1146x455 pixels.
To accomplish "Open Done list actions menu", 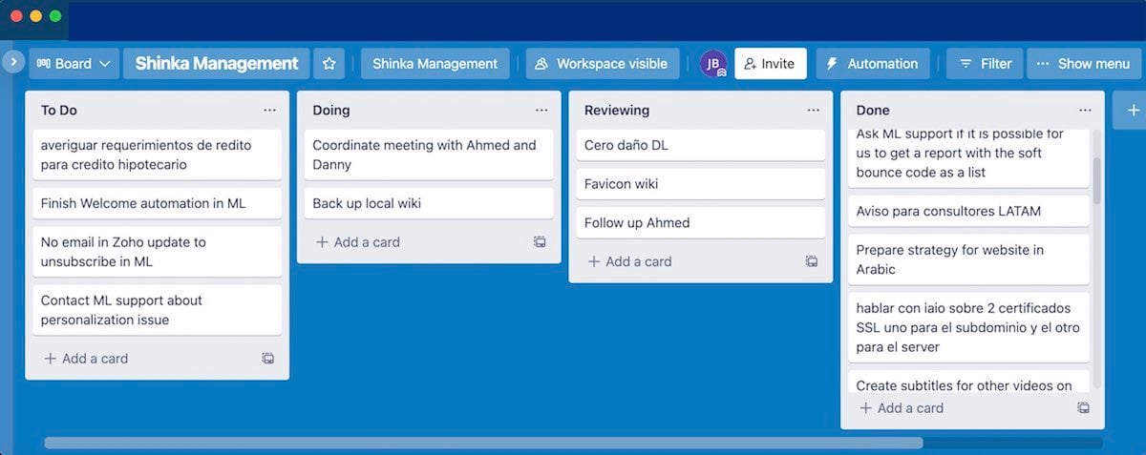I will click(1085, 111).
